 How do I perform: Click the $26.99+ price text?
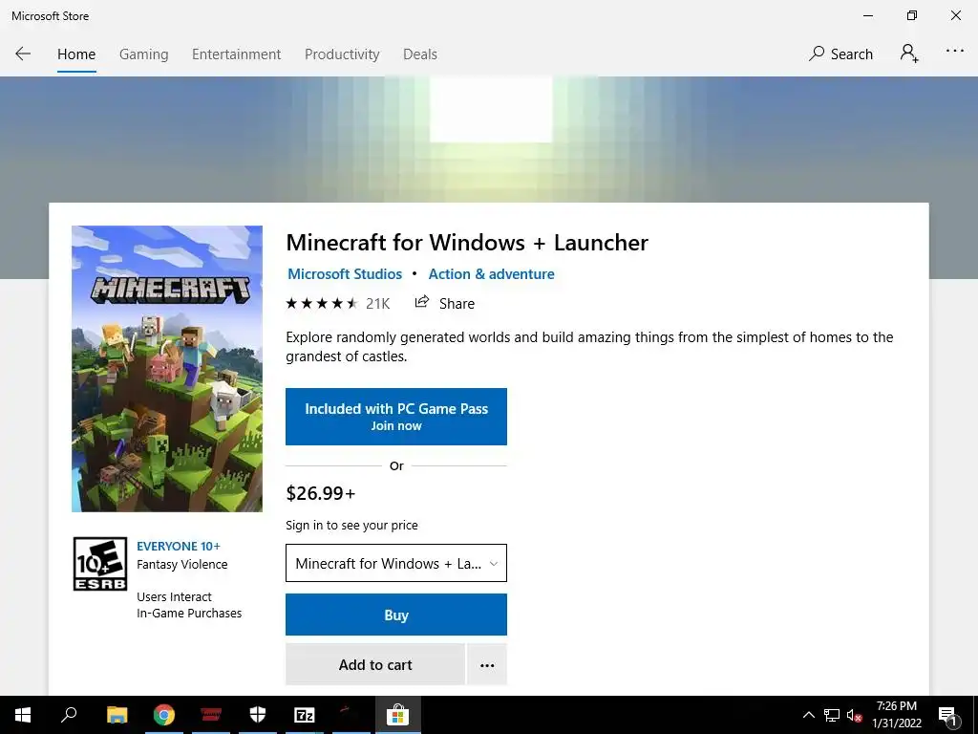[321, 493]
